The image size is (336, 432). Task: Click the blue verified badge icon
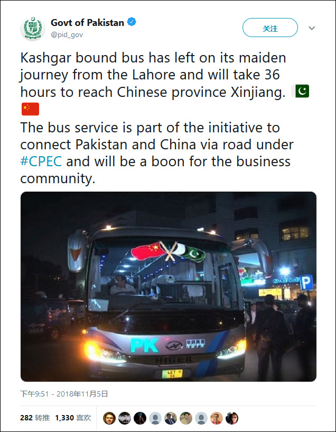pos(132,22)
